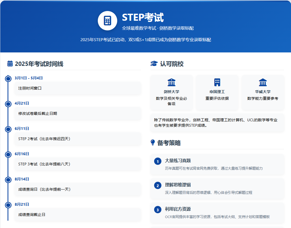Click the 帝国理工 building icon

(217, 82)
